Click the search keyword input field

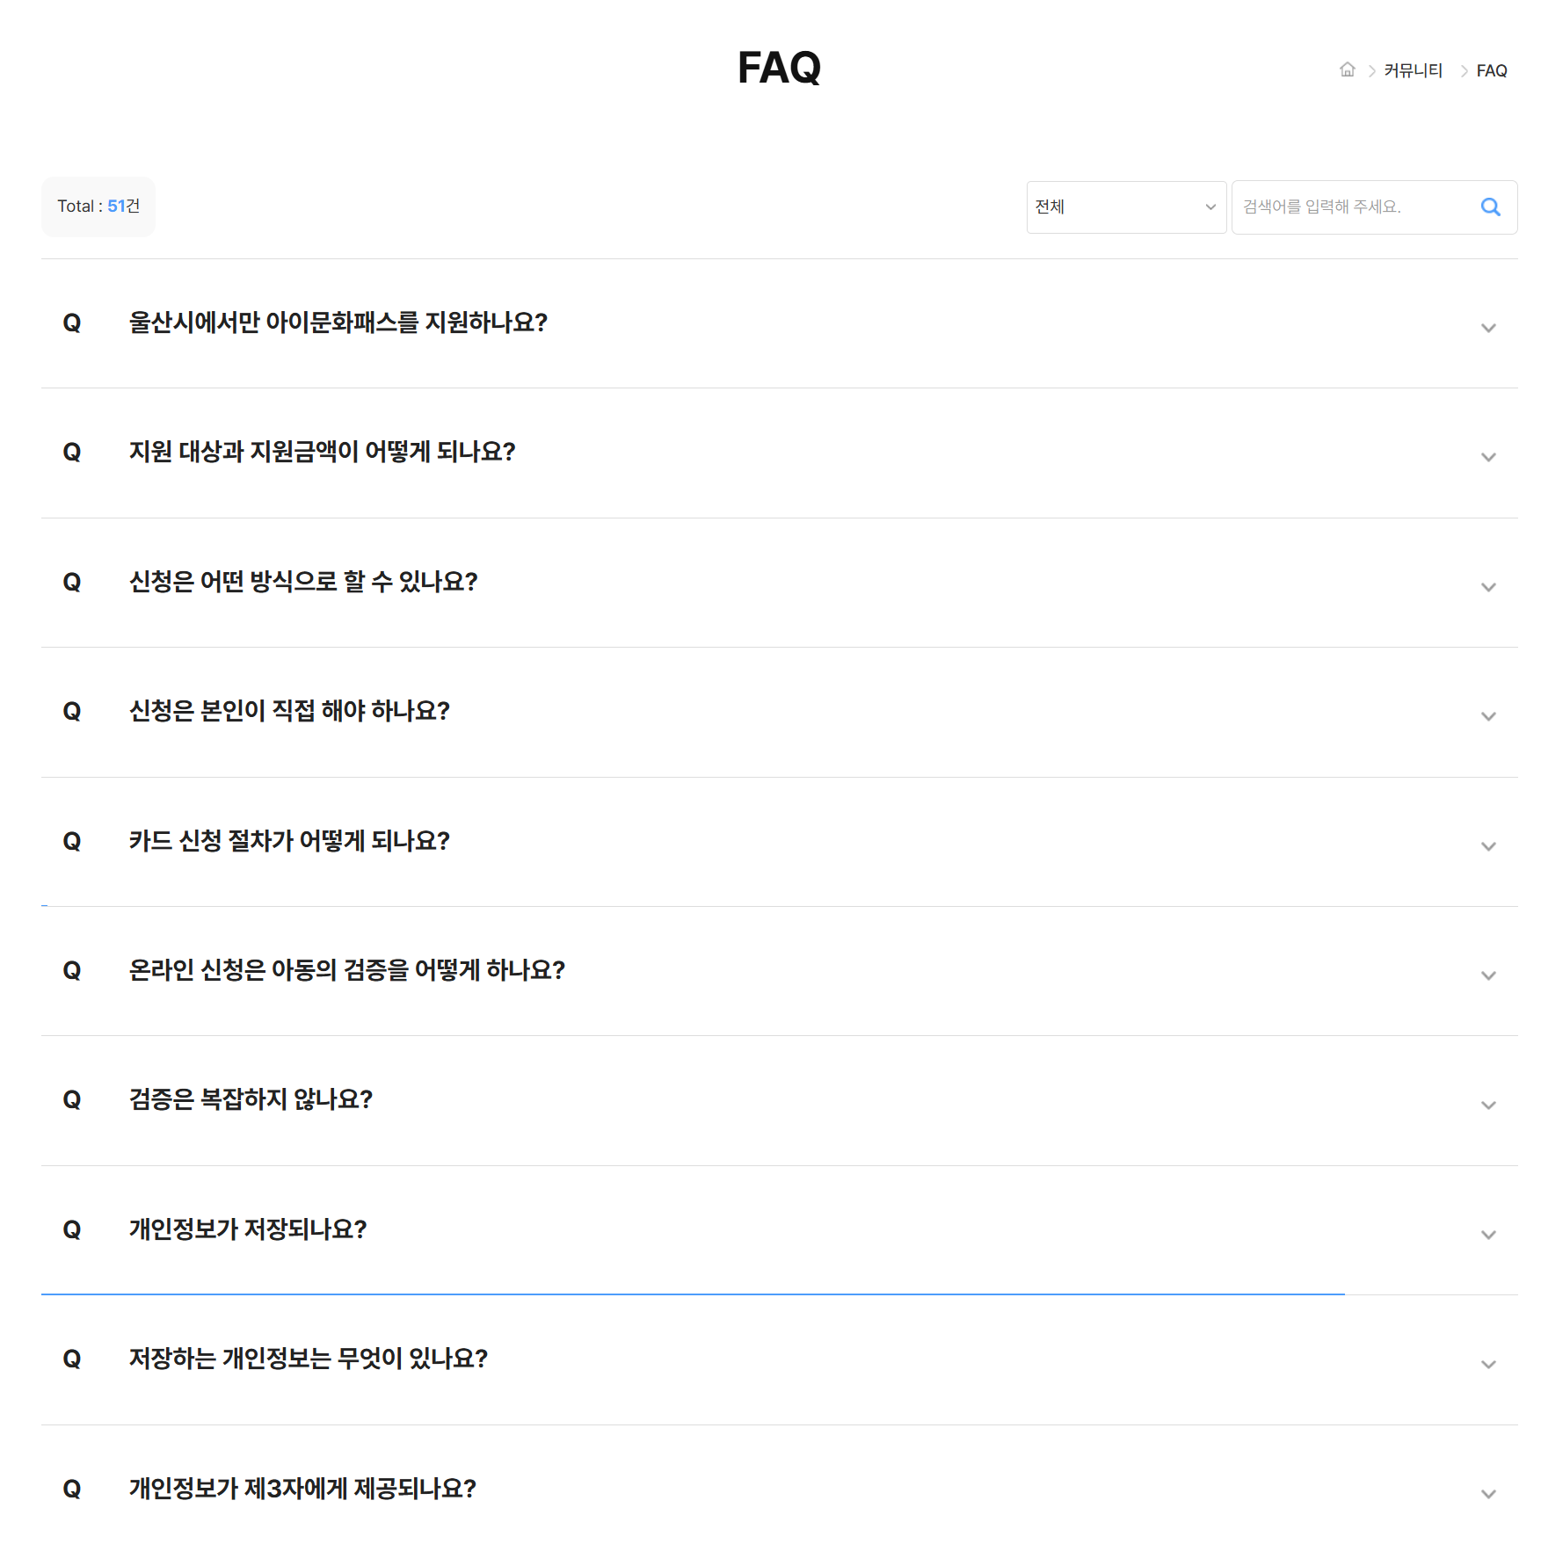click(1354, 207)
